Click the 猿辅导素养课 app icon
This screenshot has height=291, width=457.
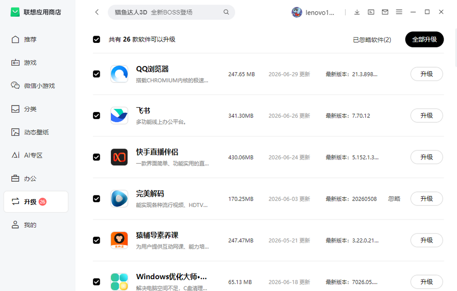[x=119, y=240]
